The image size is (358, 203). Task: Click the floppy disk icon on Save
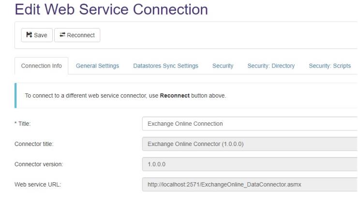pos(28,35)
